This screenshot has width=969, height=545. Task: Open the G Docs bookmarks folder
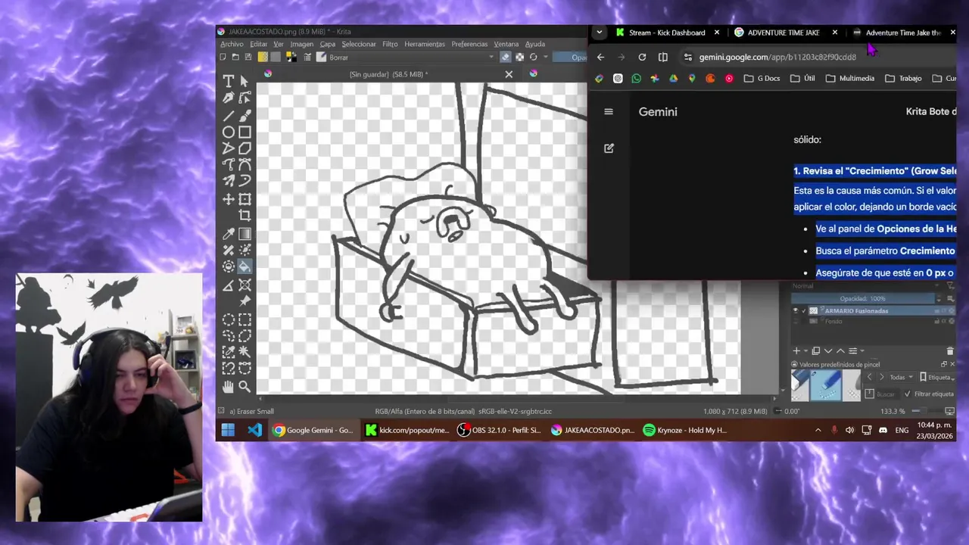pos(762,78)
